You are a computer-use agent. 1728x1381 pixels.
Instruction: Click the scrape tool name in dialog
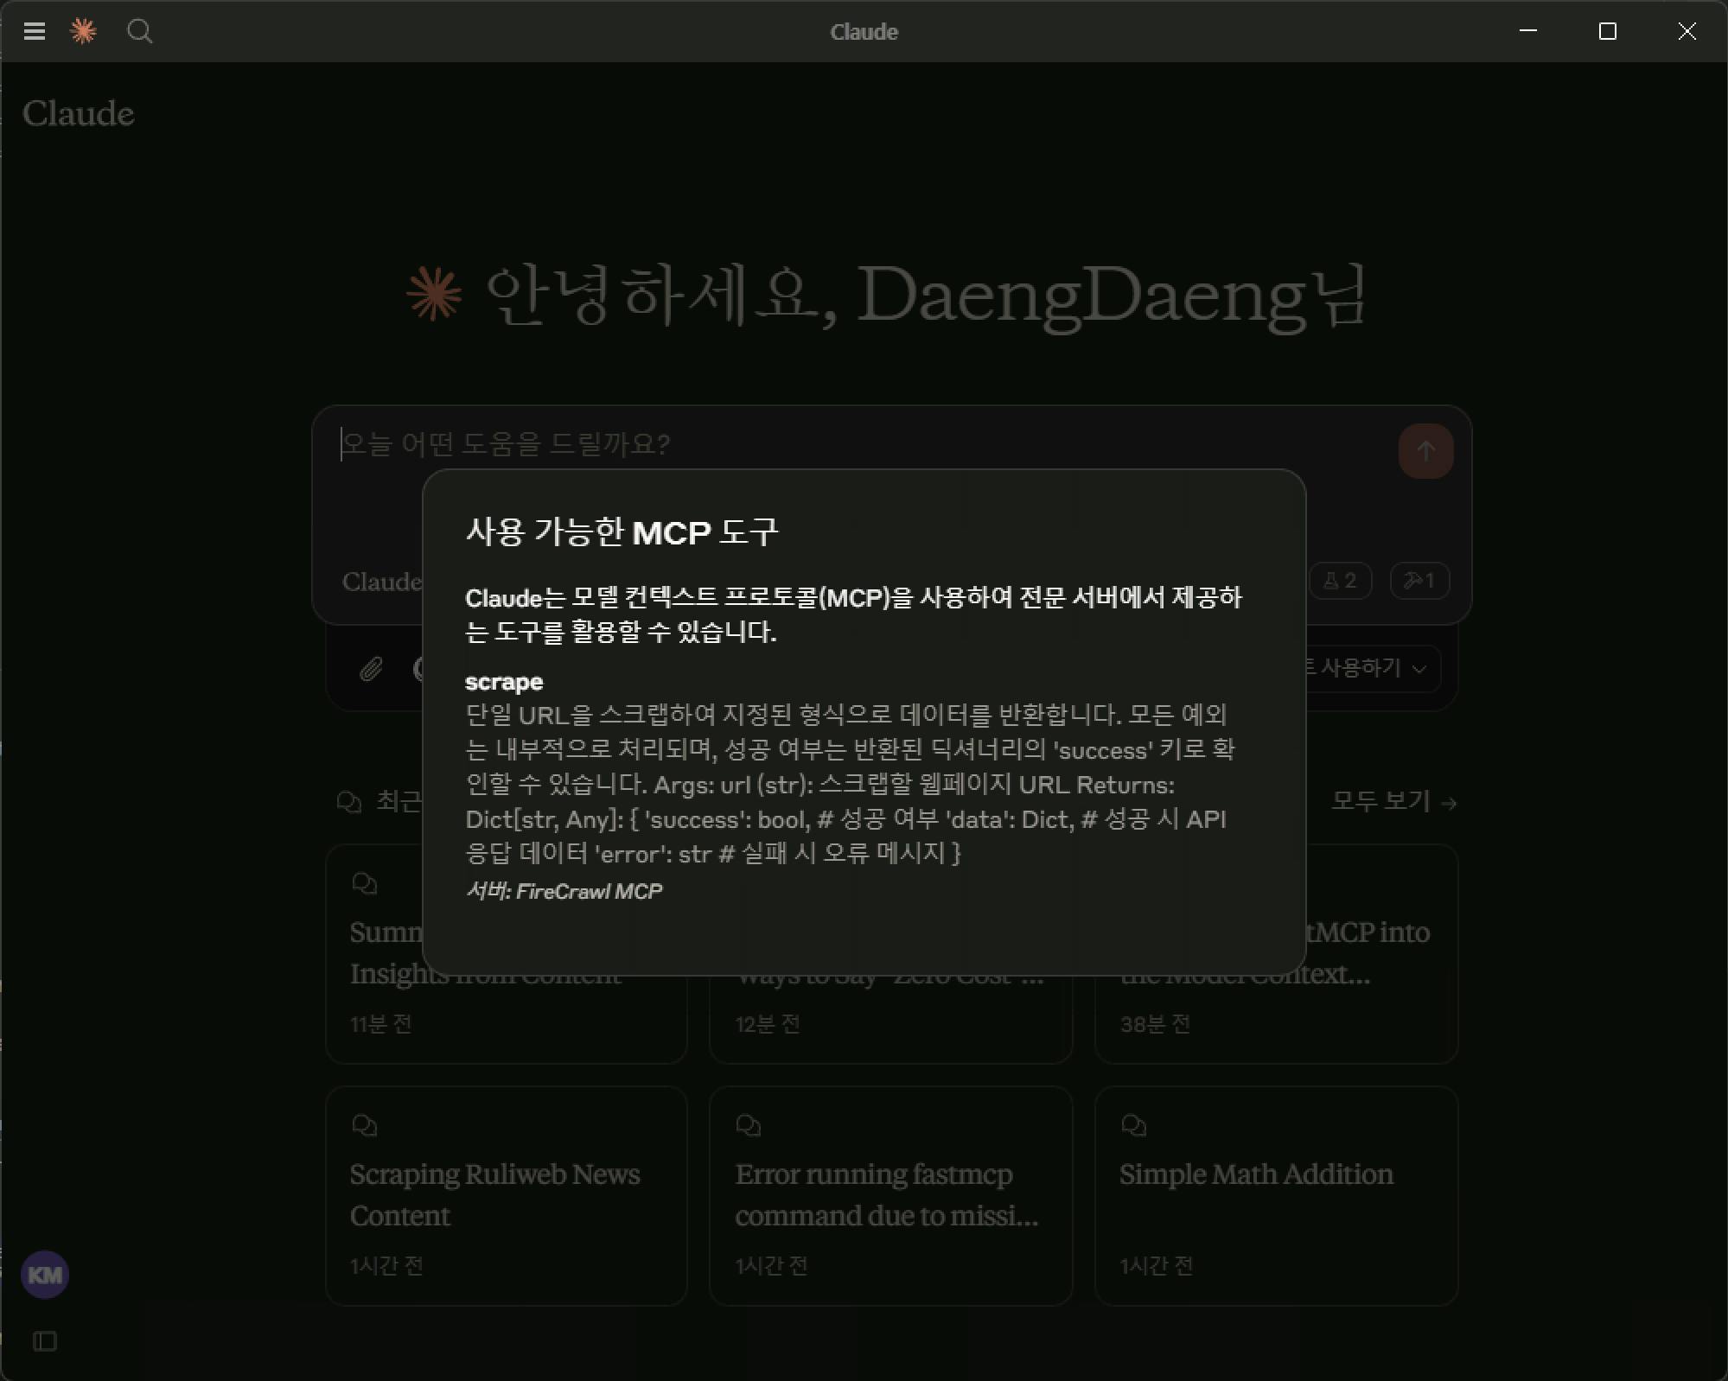point(504,682)
